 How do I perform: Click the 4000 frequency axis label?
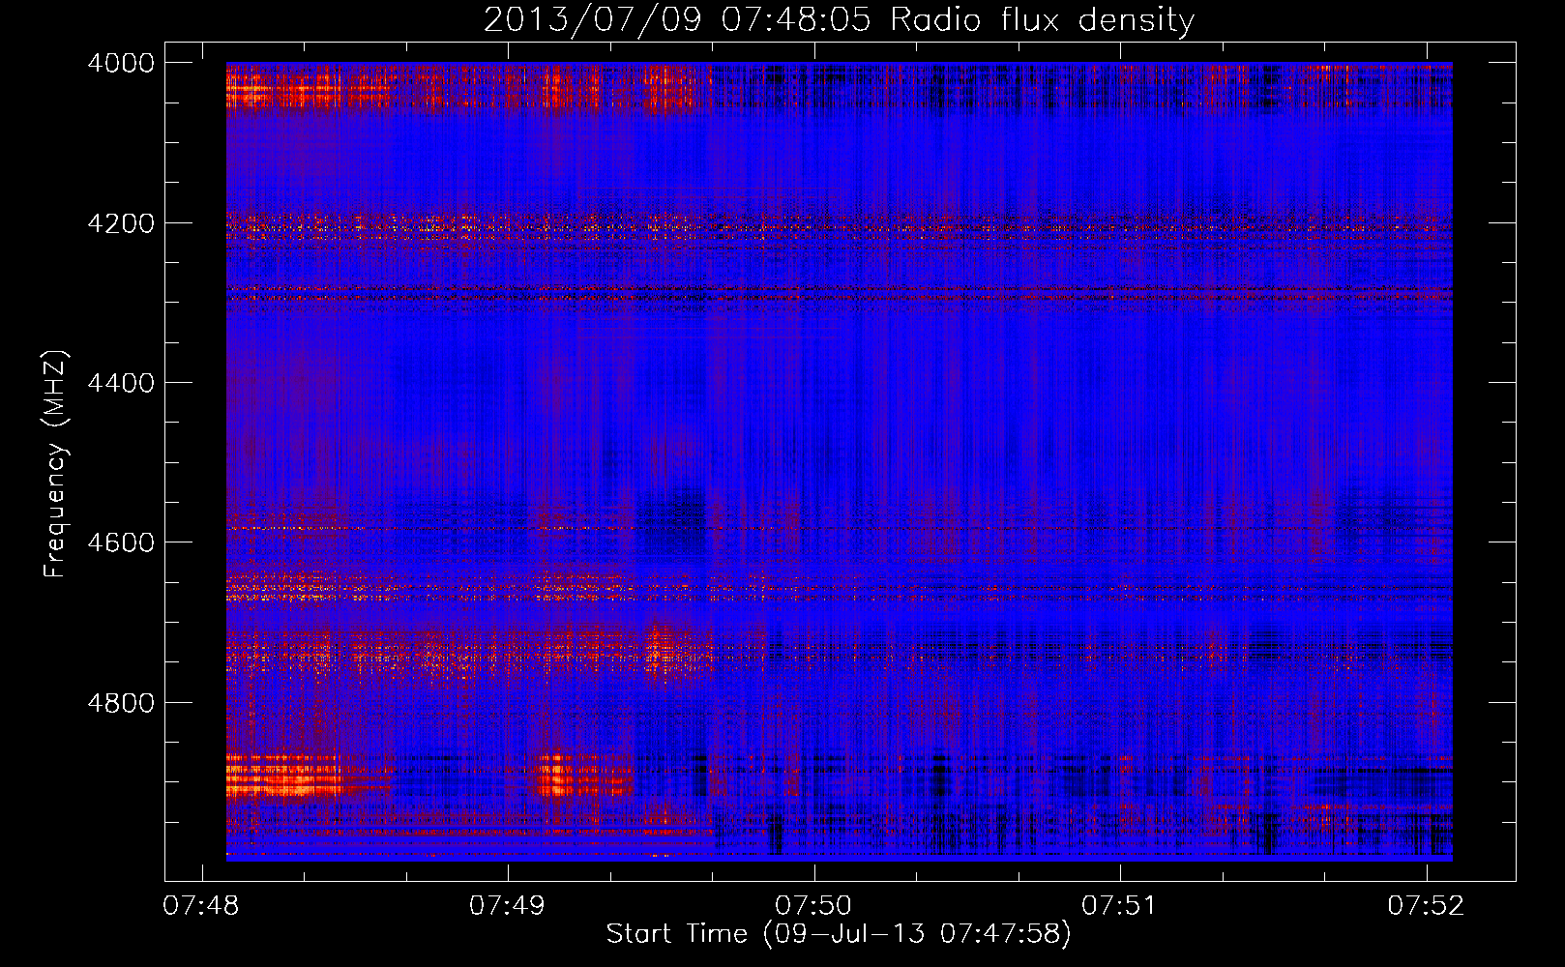121,63
